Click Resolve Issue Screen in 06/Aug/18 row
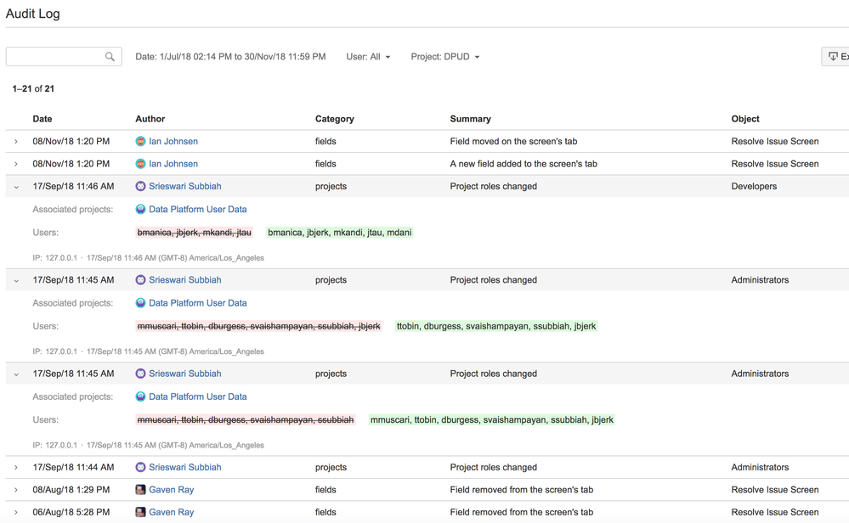The height and width of the screenshot is (523, 849). (775, 512)
